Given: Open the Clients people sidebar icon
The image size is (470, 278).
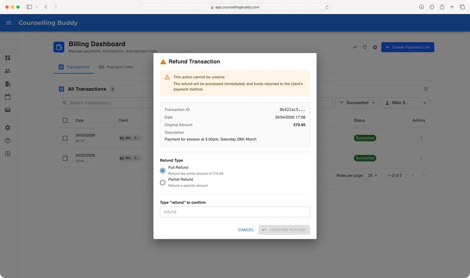Looking at the screenshot, I should (x=7, y=71).
